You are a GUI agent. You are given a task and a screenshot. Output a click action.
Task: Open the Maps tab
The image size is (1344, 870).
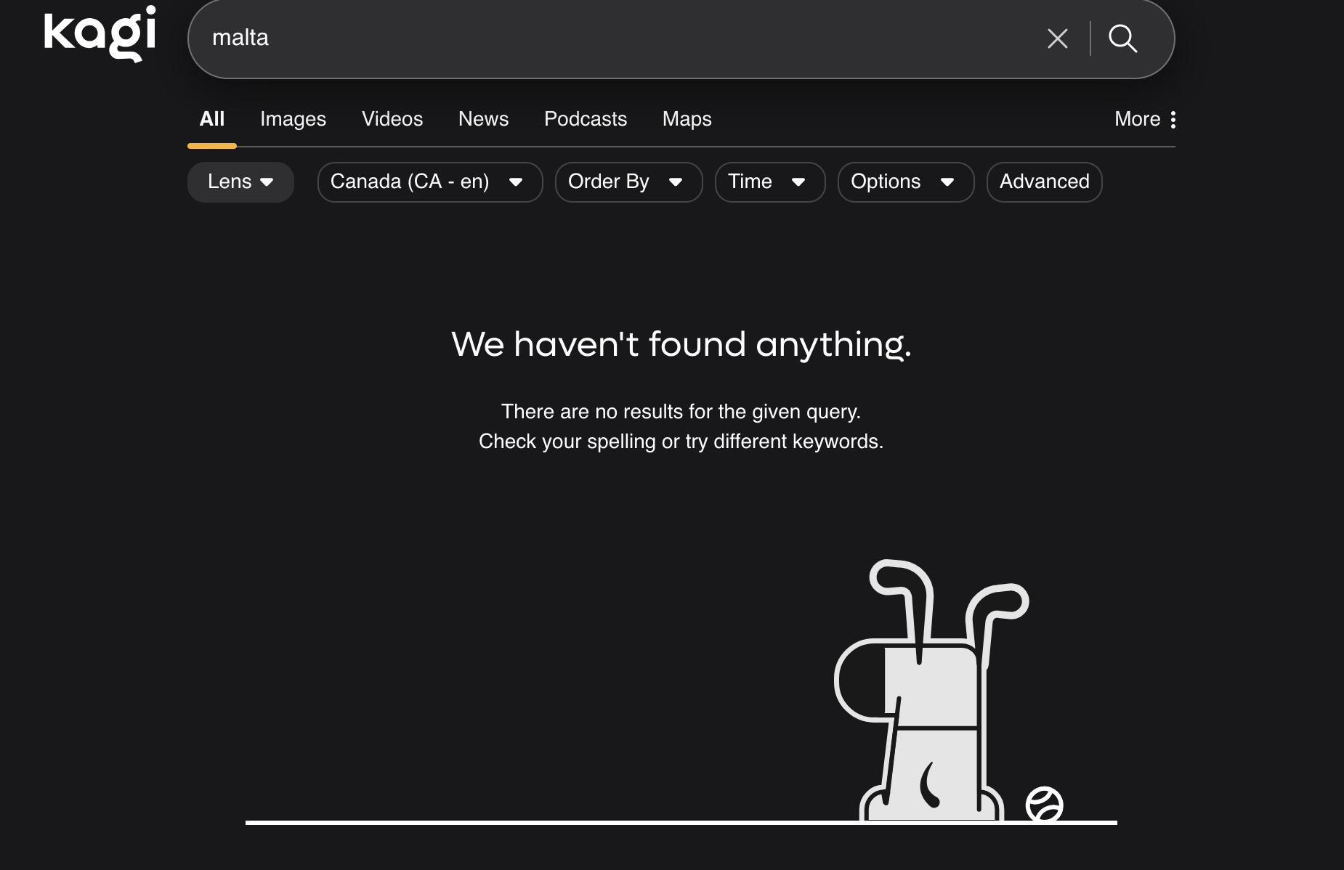(x=687, y=119)
